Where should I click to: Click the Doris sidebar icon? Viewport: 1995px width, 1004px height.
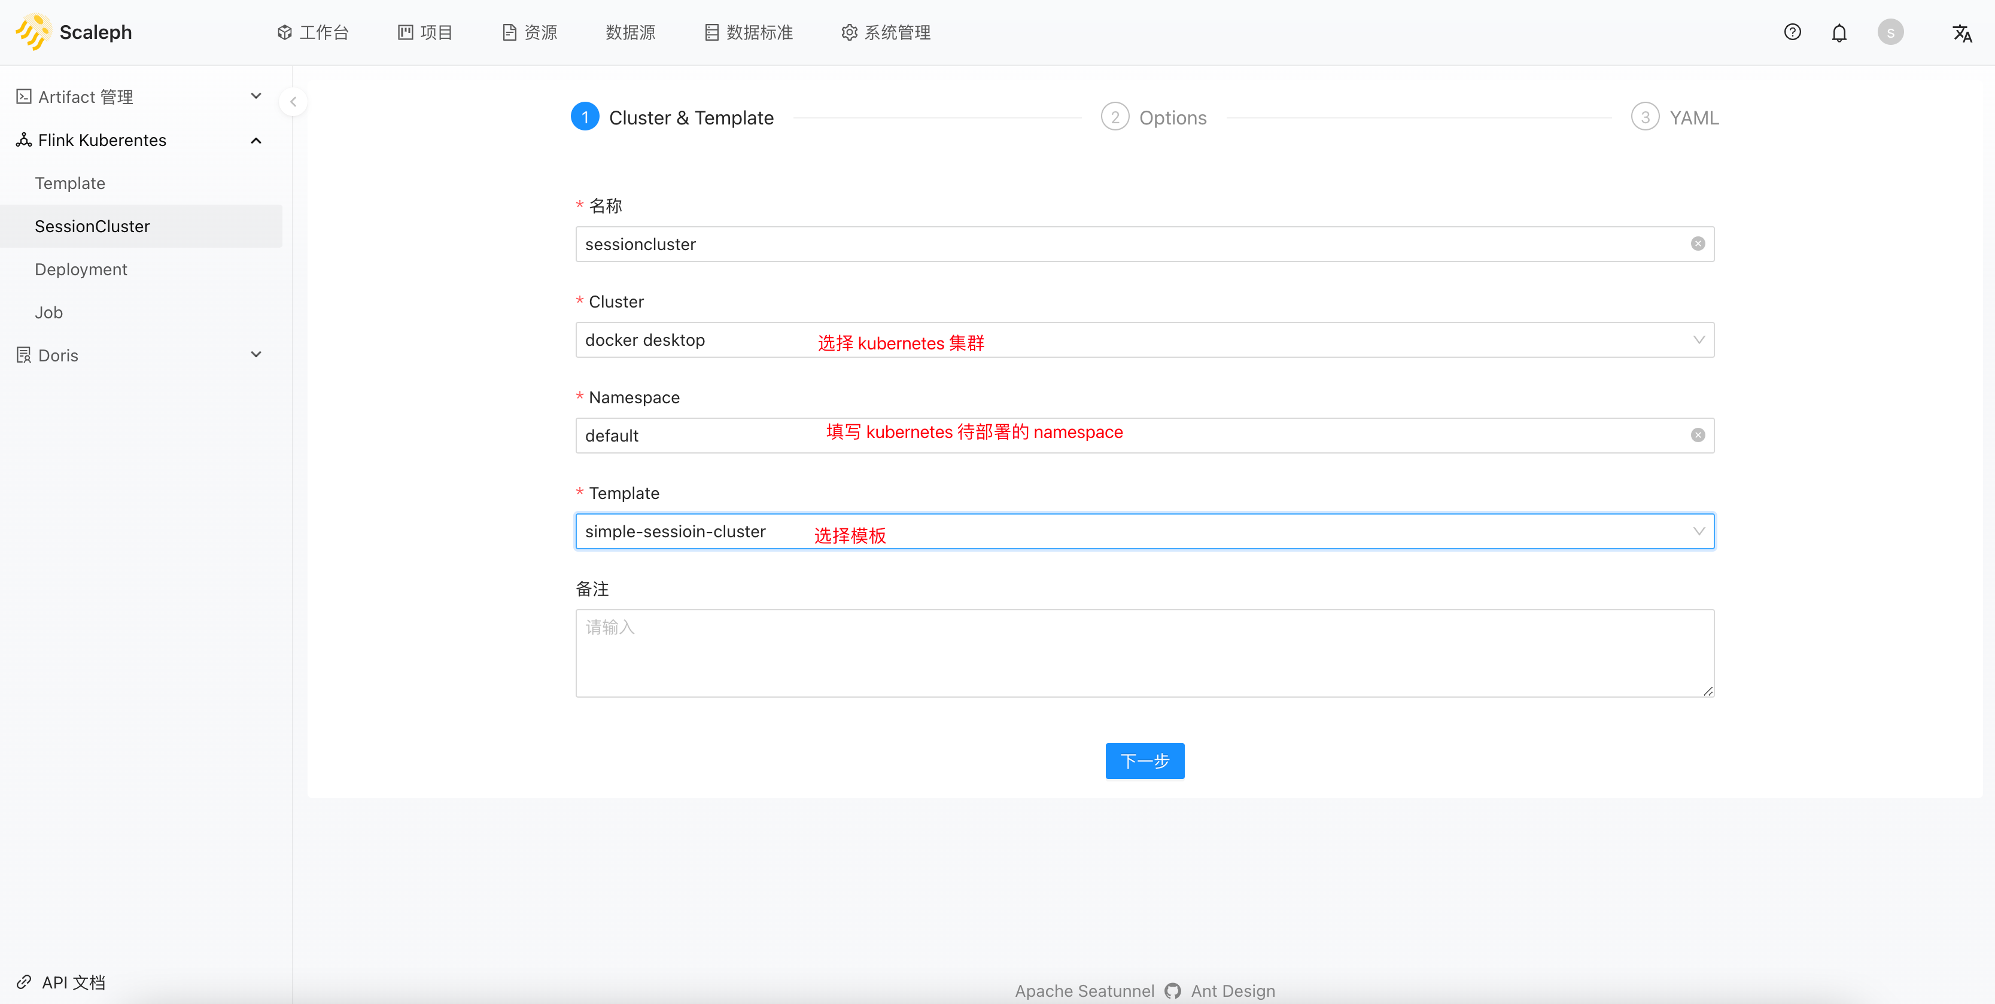pyautogui.click(x=23, y=355)
